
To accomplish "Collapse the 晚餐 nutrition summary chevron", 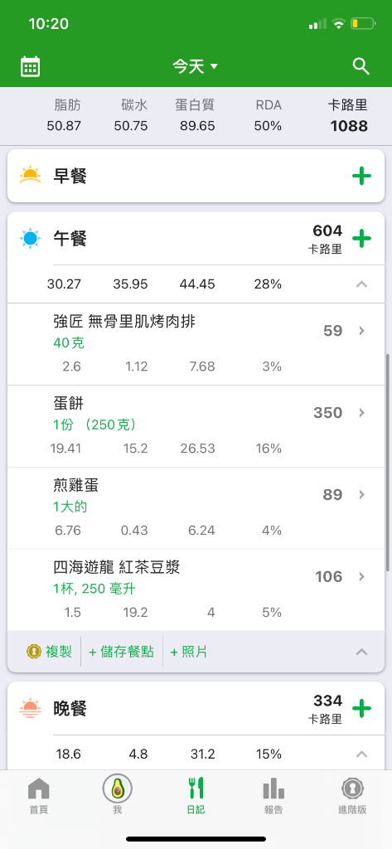I will tap(361, 754).
